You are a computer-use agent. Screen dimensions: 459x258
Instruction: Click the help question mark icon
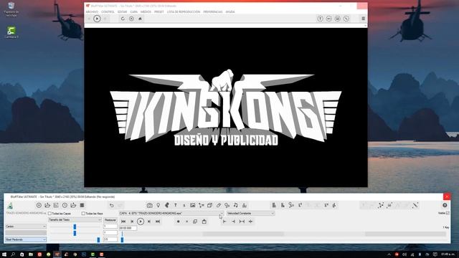point(445,206)
